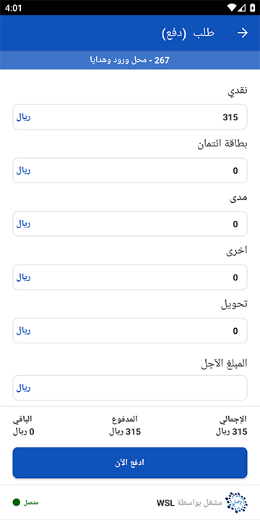Tap the total (الإجمالي) 315 amount

[232, 432]
